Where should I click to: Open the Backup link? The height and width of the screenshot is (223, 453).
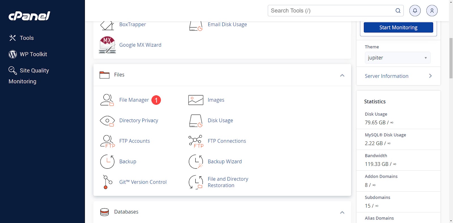[128, 162]
